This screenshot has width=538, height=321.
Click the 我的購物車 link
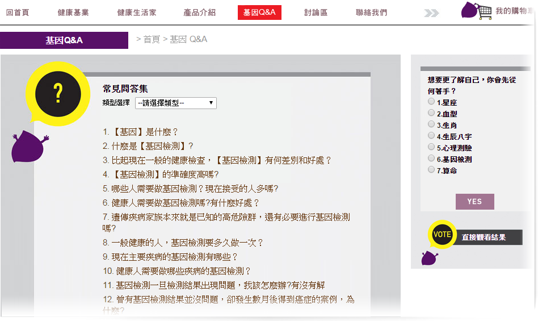(x=515, y=11)
